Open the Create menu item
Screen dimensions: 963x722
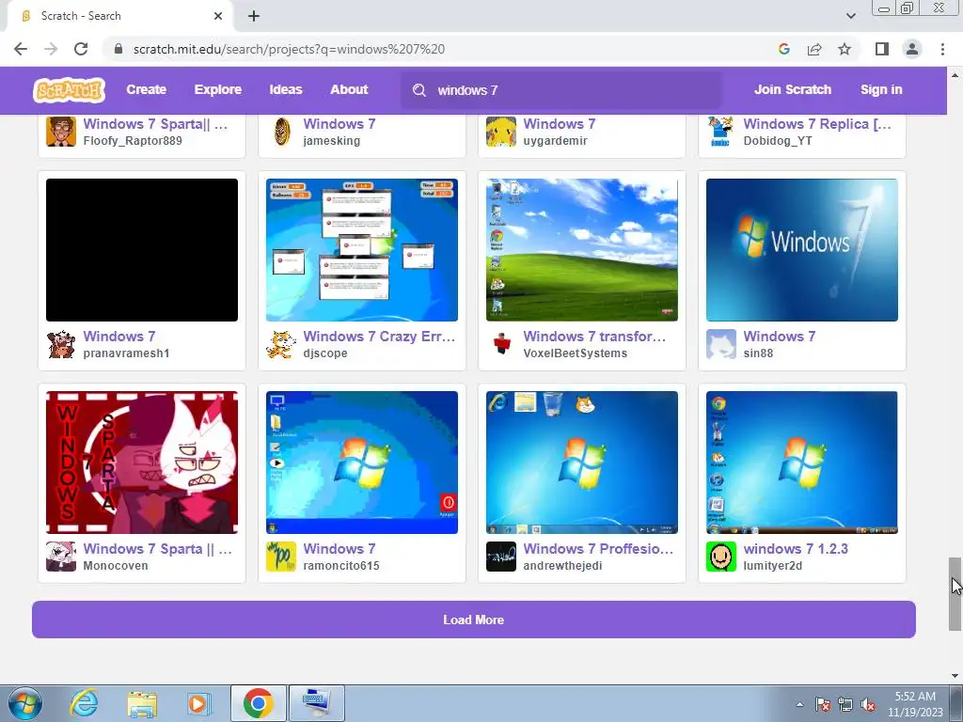146,89
